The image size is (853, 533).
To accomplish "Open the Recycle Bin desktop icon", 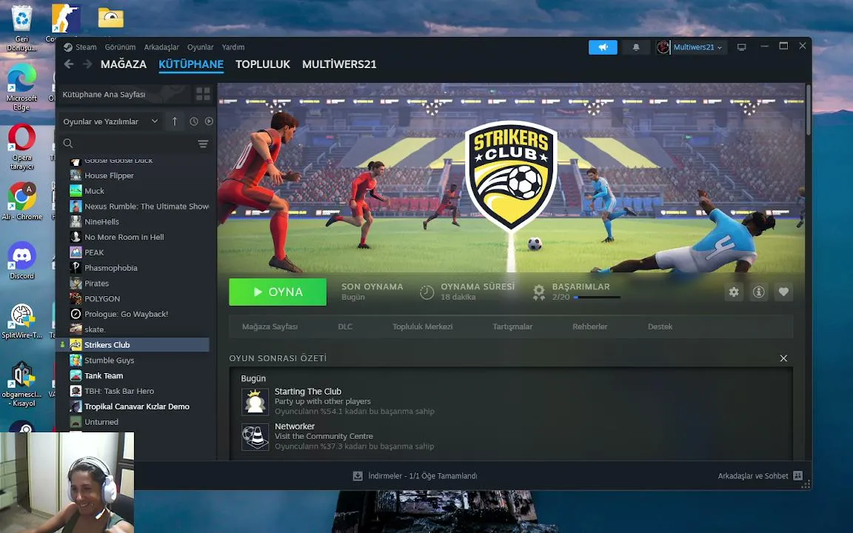I will (x=21, y=28).
